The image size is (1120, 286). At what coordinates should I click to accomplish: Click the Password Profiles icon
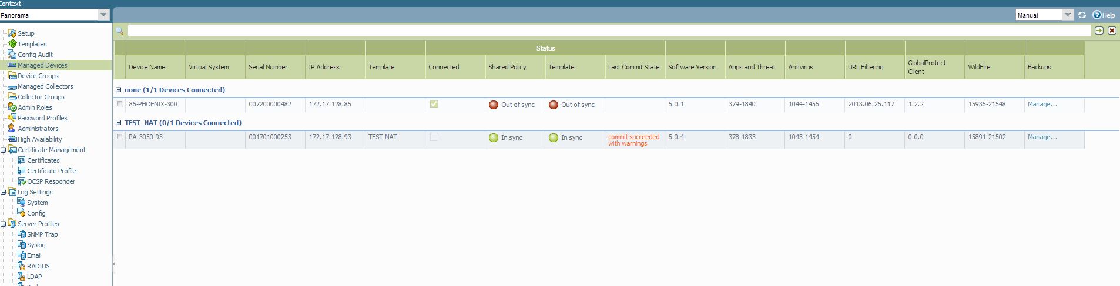coord(12,118)
